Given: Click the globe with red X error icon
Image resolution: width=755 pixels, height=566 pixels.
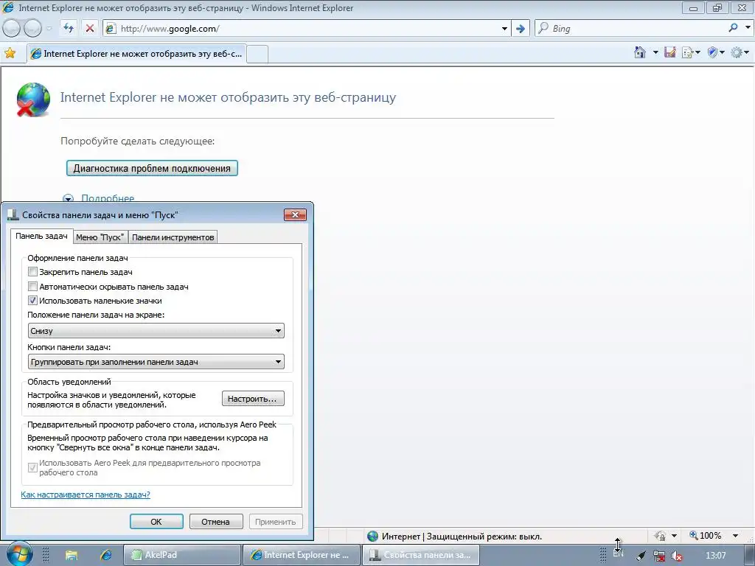Looking at the screenshot, I should tap(32, 100).
